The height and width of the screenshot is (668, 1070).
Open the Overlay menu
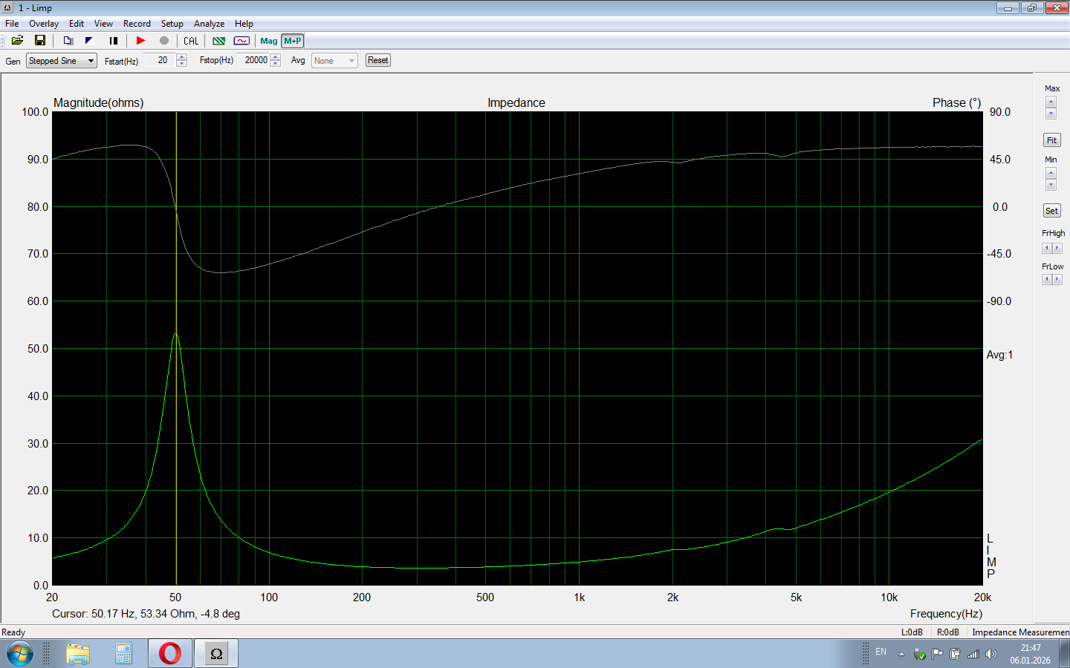coord(44,24)
